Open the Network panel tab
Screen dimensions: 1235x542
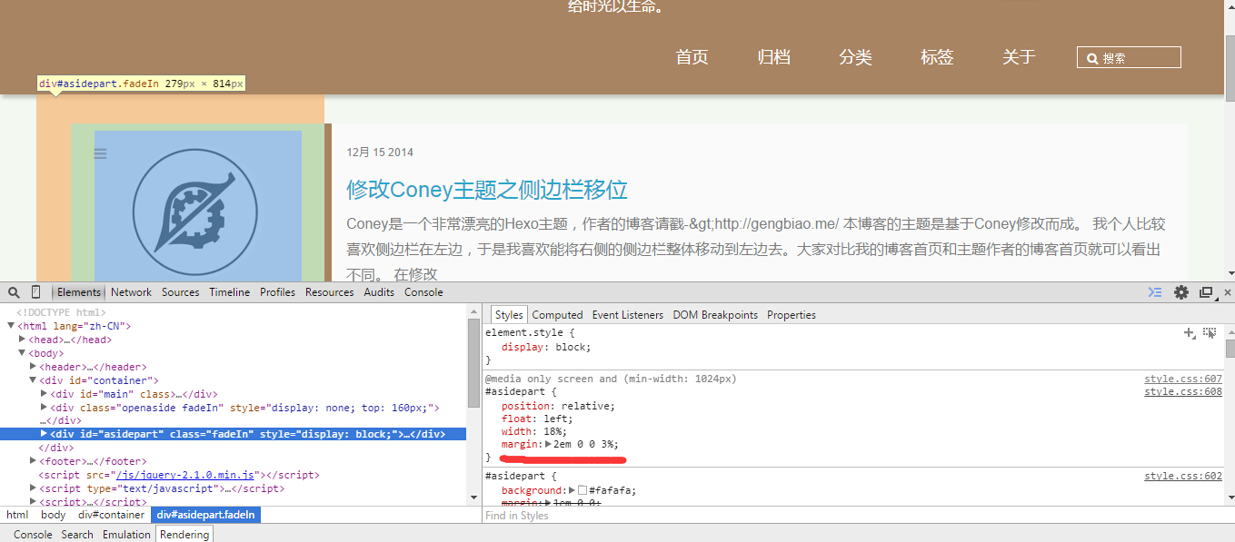[x=131, y=292]
